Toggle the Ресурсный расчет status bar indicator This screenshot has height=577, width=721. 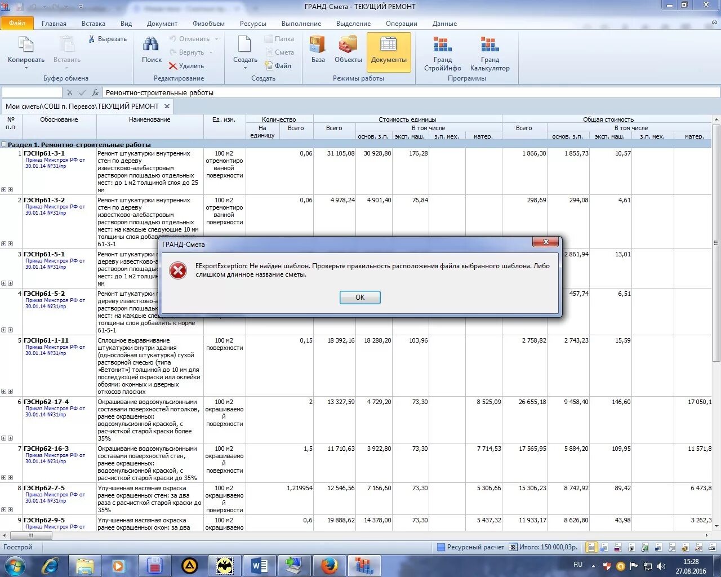click(x=471, y=547)
